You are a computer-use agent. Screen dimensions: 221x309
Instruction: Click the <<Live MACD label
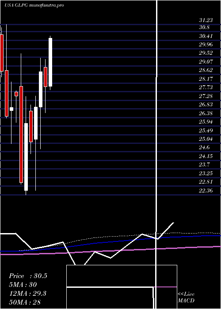pos(186,298)
